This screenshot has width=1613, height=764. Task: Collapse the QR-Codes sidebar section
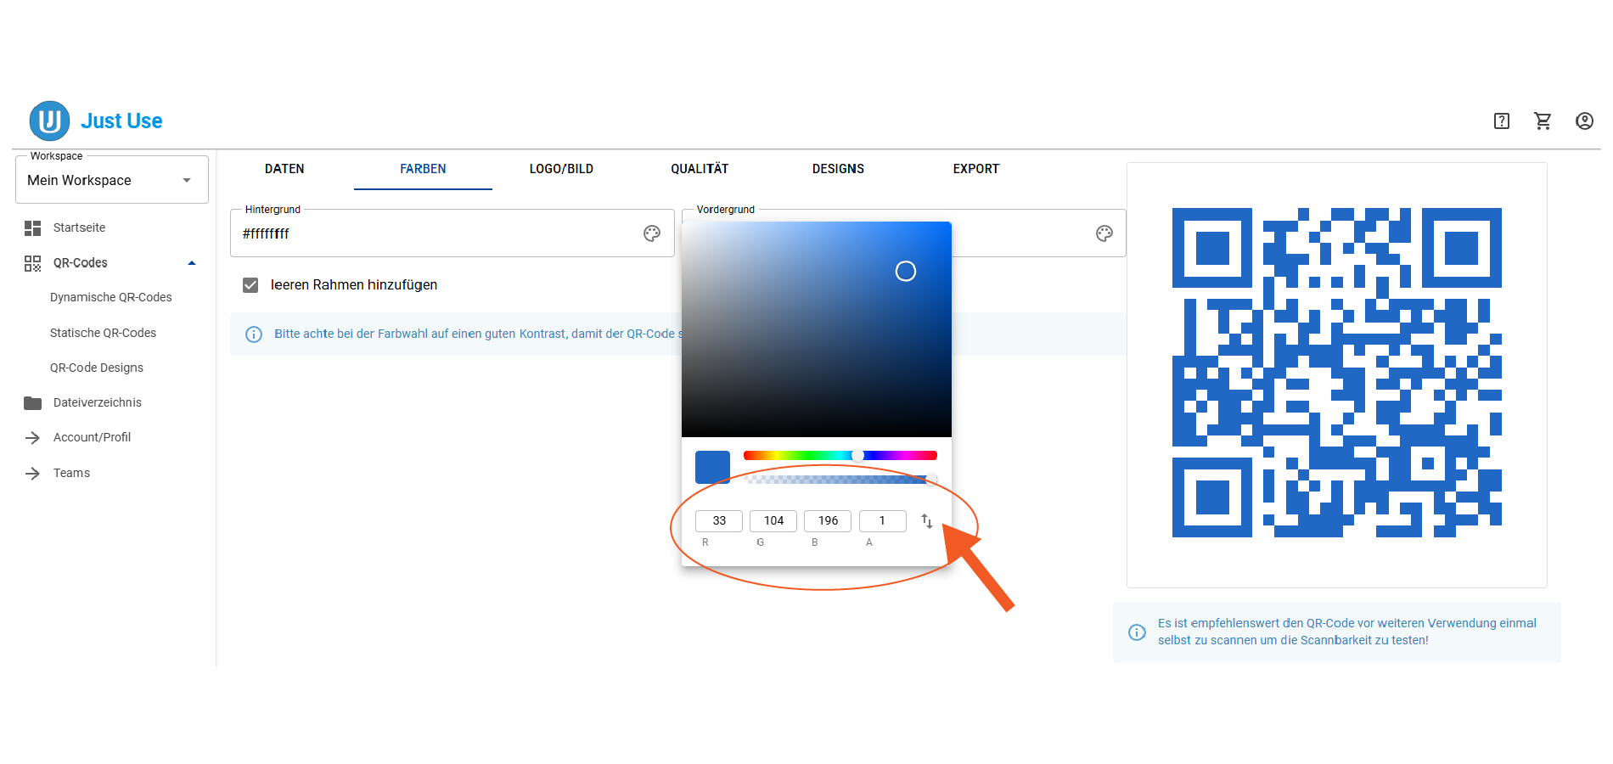click(192, 263)
